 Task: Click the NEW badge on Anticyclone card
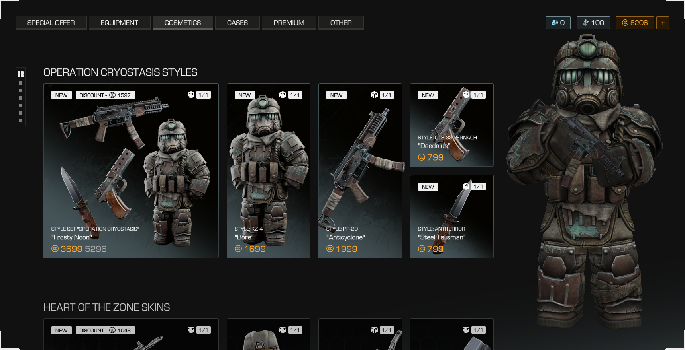[x=336, y=95]
